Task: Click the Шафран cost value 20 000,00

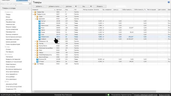Action: [130, 39]
